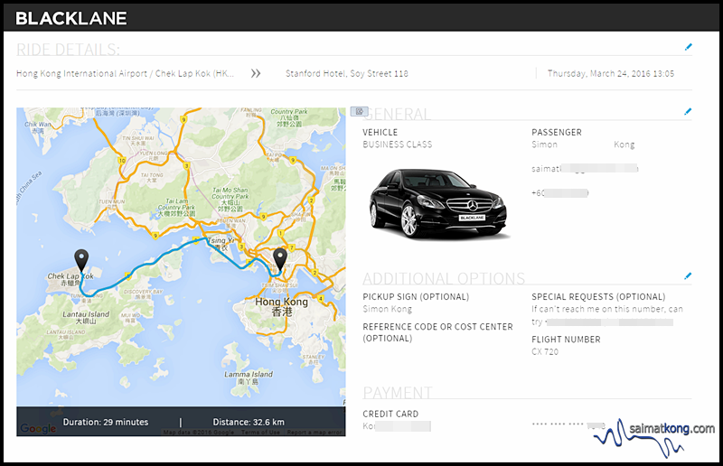Screen dimensions: 723x466
Task: Click the Lantau Island label on the map
Action: click(86, 317)
